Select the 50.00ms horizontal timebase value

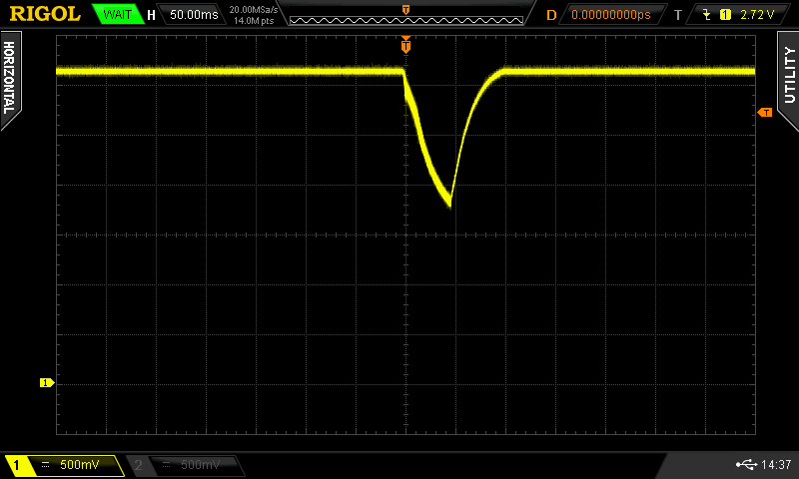pyautogui.click(x=194, y=14)
